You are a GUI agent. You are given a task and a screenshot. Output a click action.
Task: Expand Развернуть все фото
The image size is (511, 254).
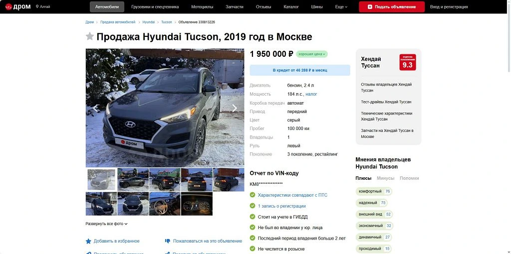click(107, 224)
